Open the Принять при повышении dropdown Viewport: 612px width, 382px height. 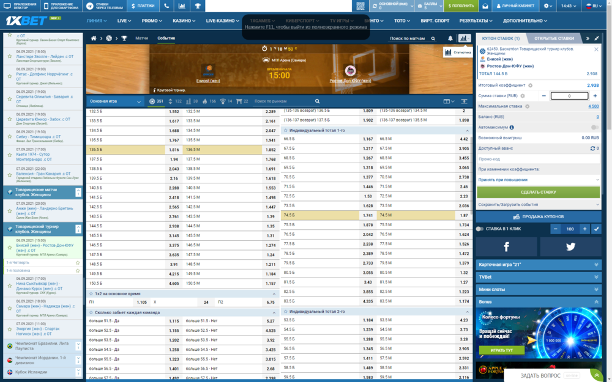pos(538,180)
